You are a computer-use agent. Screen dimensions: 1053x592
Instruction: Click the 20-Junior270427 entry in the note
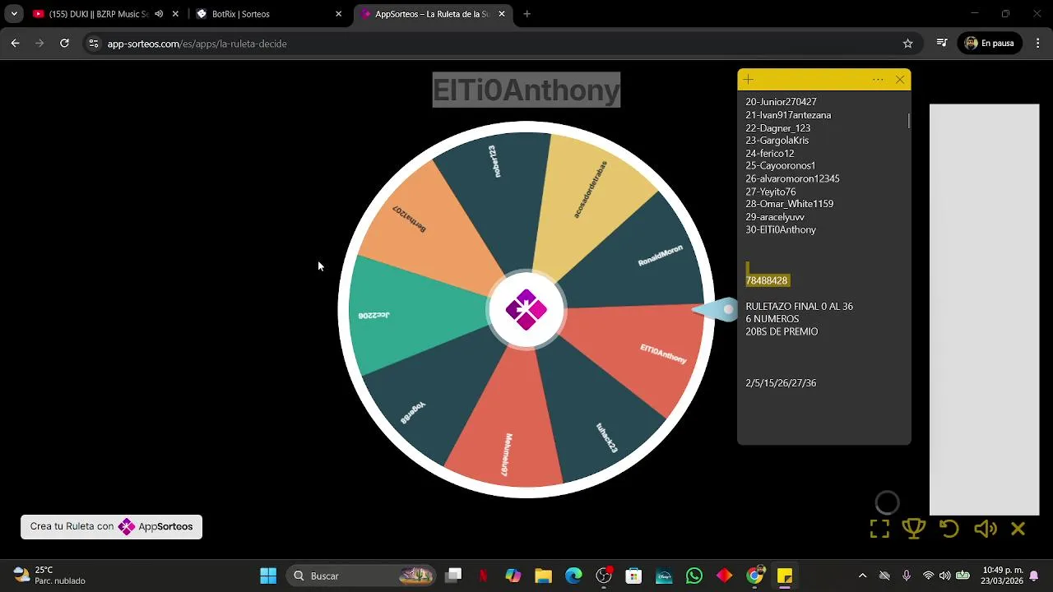(x=781, y=102)
